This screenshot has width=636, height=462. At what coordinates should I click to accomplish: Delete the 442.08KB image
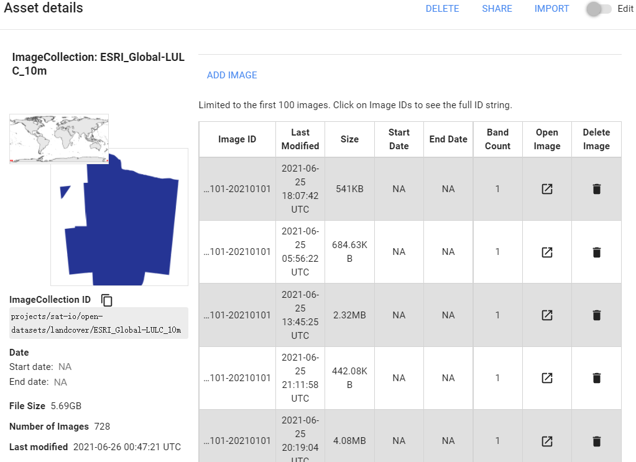(x=596, y=378)
